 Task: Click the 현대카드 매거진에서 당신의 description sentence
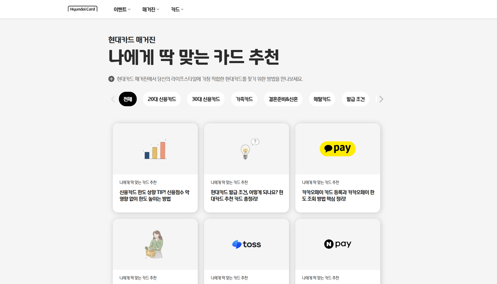click(210, 79)
